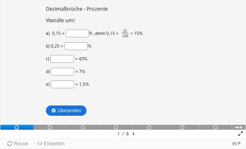Viewport: 246px width, 149px height.
Task: Focus the answer field for 0,25
Action: point(76,46)
